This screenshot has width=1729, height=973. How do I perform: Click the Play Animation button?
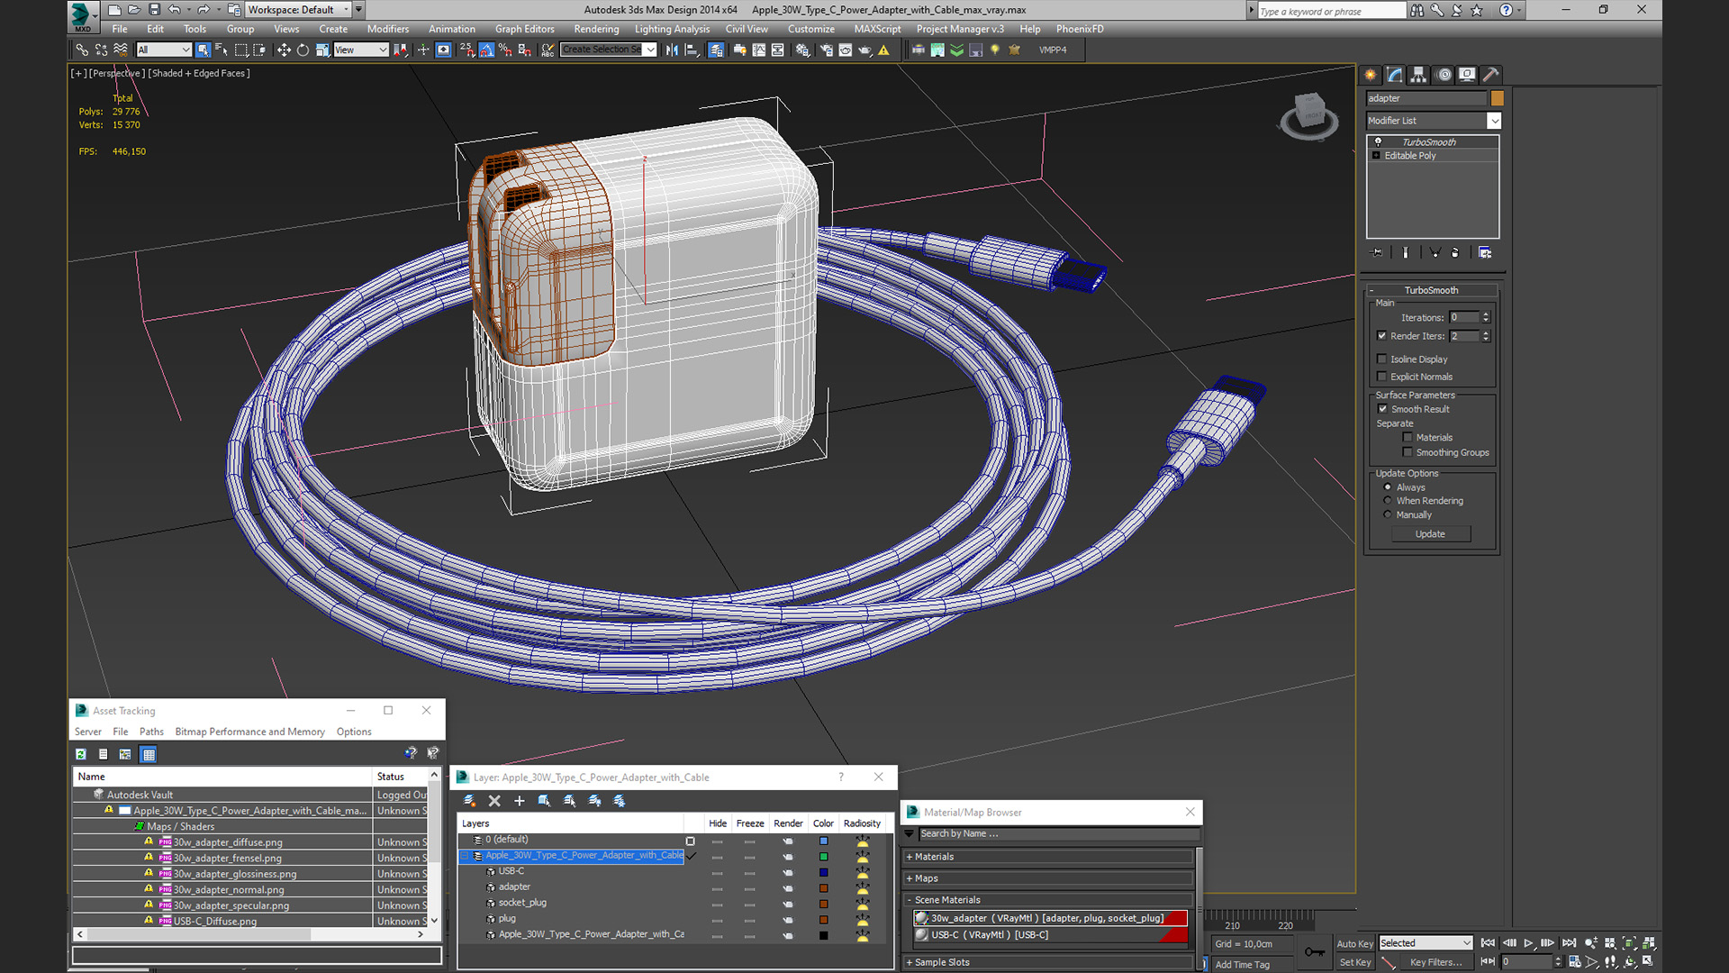coord(1527,943)
